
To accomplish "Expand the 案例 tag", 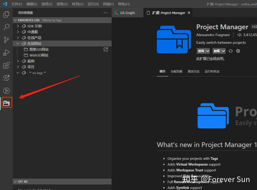I will click(x=18, y=61).
